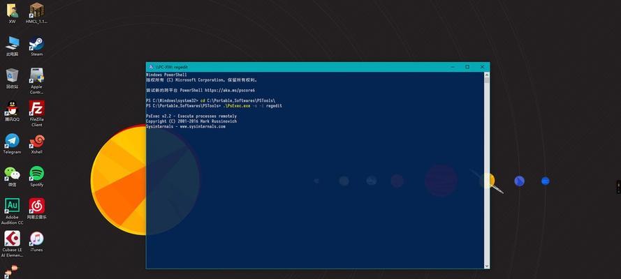Select the Adobe Audition CC desktop shortcut
The image size is (621, 279).
click(13, 211)
